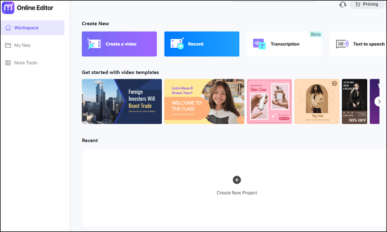The height and width of the screenshot is (232, 387).
Task: Select the Welcome to the Class template
Action: pos(204,101)
